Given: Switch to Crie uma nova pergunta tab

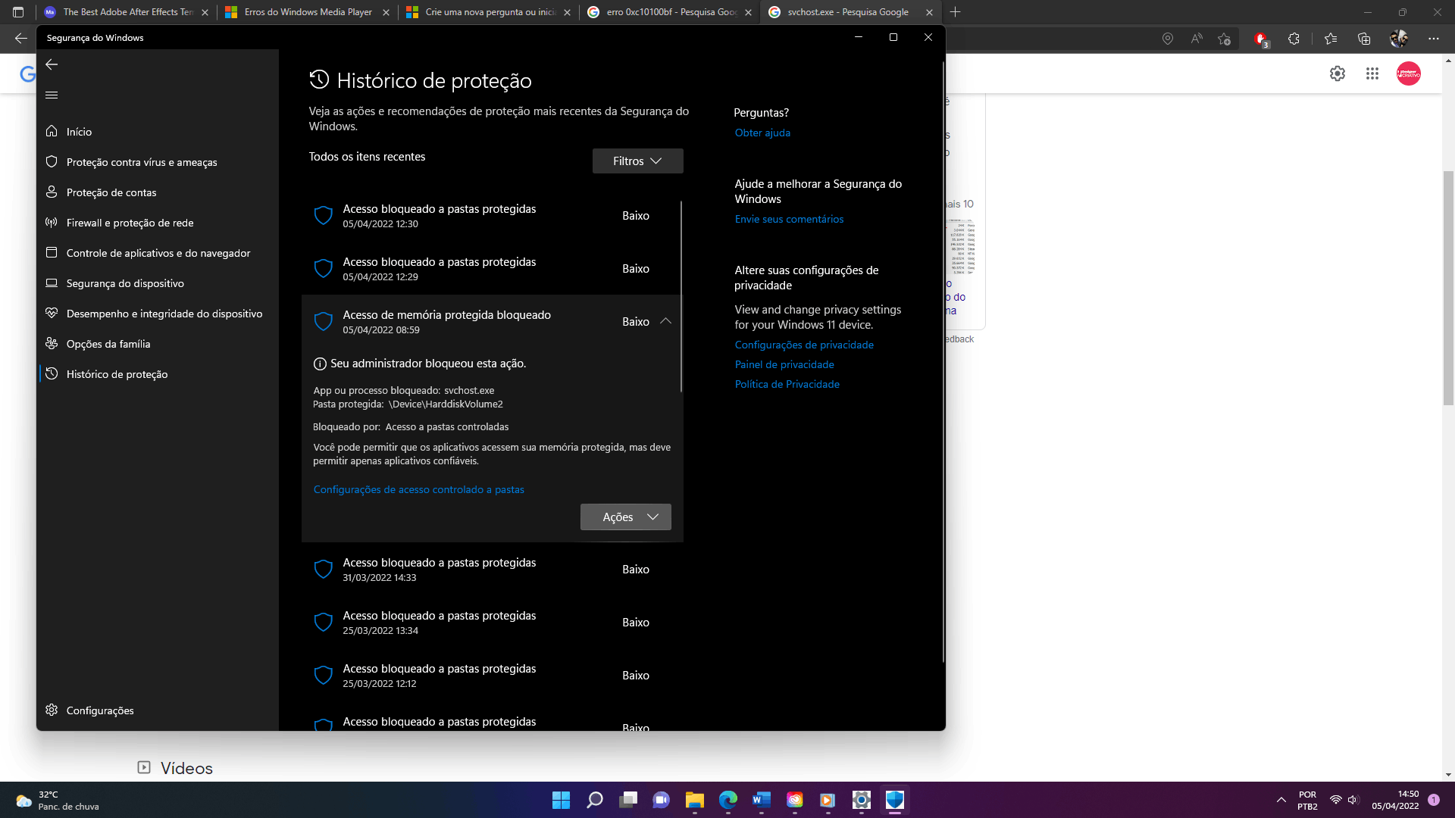Looking at the screenshot, I should pos(490,12).
